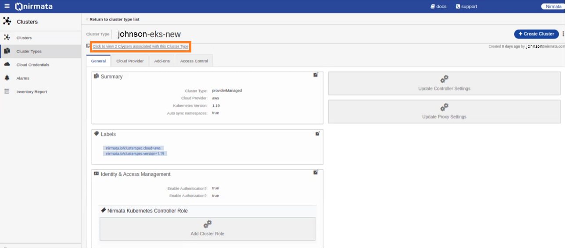Edit Identity & Access Management section
The image size is (567, 251).
pyautogui.click(x=316, y=172)
